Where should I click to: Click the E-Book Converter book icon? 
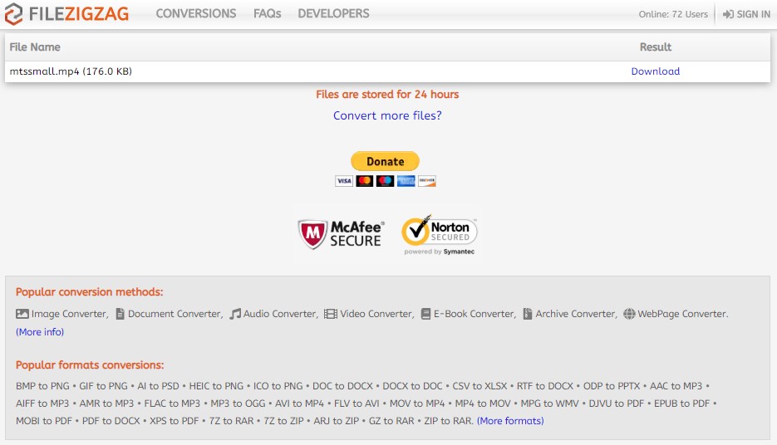pyautogui.click(x=425, y=314)
